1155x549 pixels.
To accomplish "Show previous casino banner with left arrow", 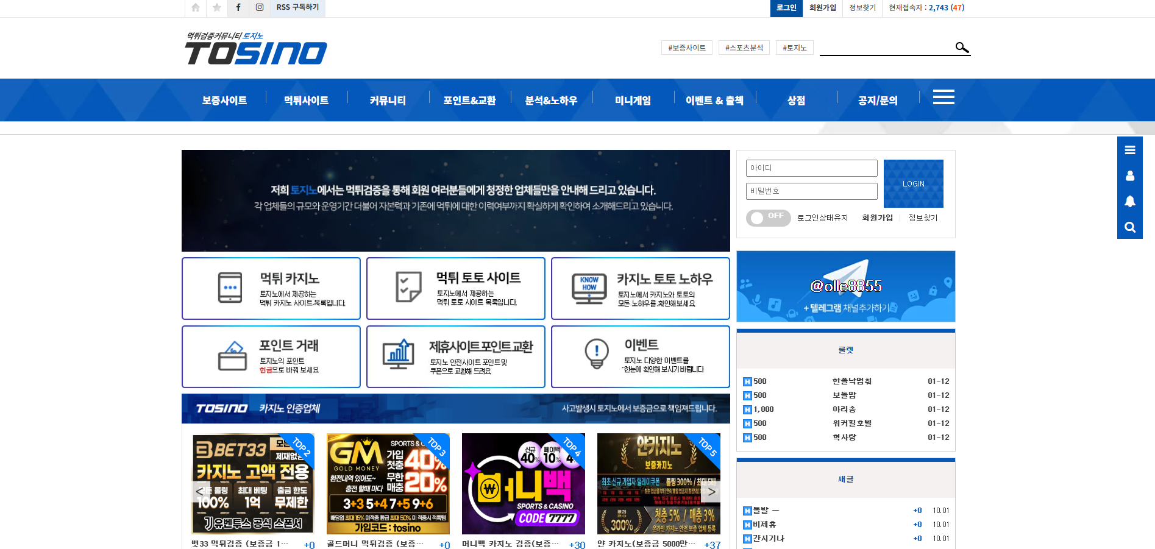I will click(x=199, y=491).
